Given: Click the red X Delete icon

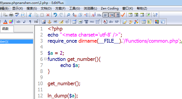Looking at the screenshot, I should 48,15.
